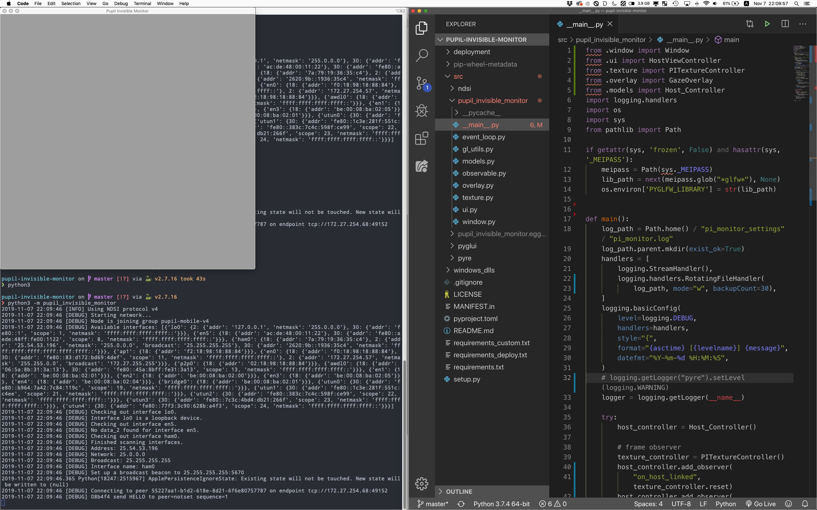
Task: Open editor More Actions ellipsis
Action: point(803,24)
